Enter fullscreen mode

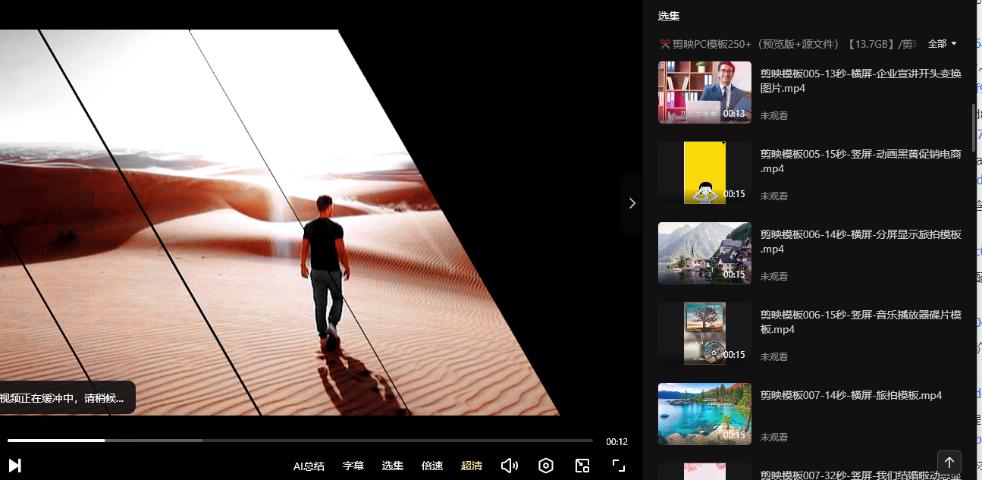(x=619, y=466)
